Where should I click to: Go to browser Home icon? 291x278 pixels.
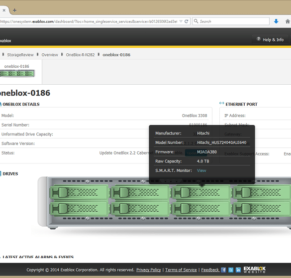(288, 21)
